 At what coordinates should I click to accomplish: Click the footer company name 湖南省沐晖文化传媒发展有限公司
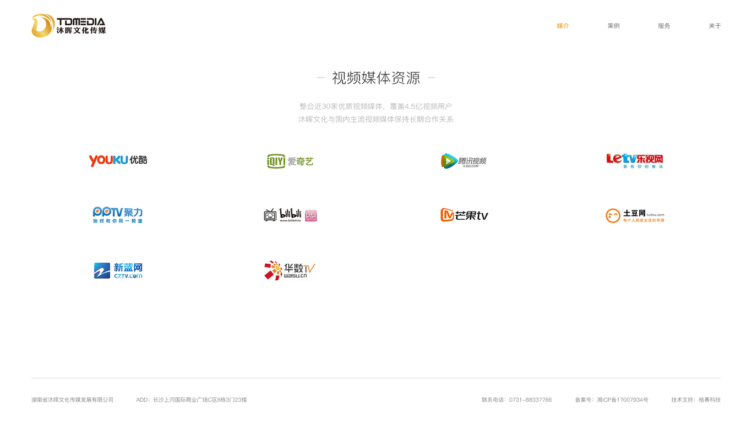[x=72, y=400]
